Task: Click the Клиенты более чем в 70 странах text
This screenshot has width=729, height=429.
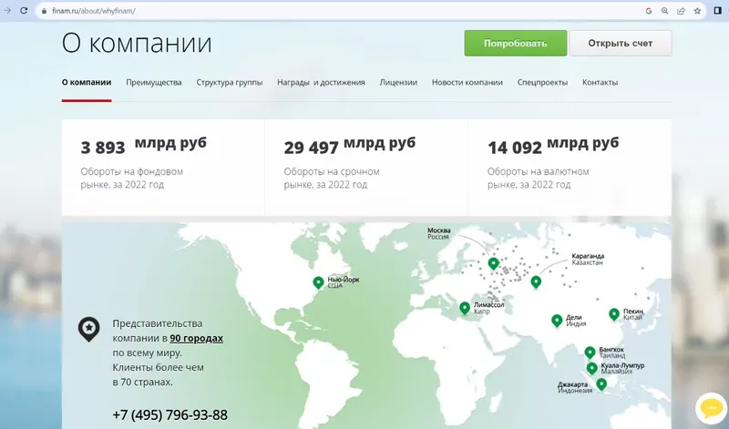Action: pos(158,374)
